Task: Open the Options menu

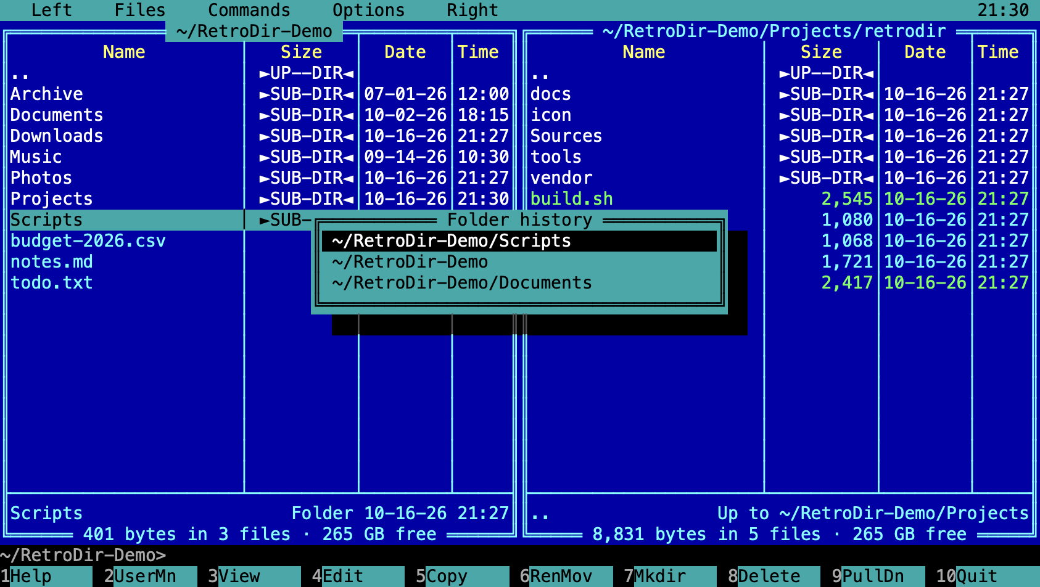Action: (369, 10)
